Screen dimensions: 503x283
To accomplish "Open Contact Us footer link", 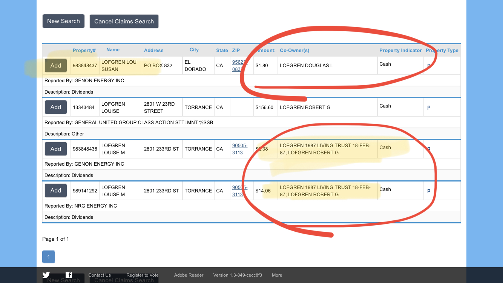I will pos(100,275).
